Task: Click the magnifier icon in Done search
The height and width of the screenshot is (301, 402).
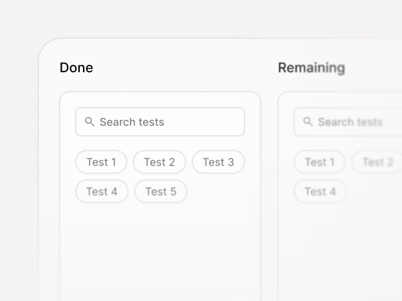Action: click(x=90, y=122)
